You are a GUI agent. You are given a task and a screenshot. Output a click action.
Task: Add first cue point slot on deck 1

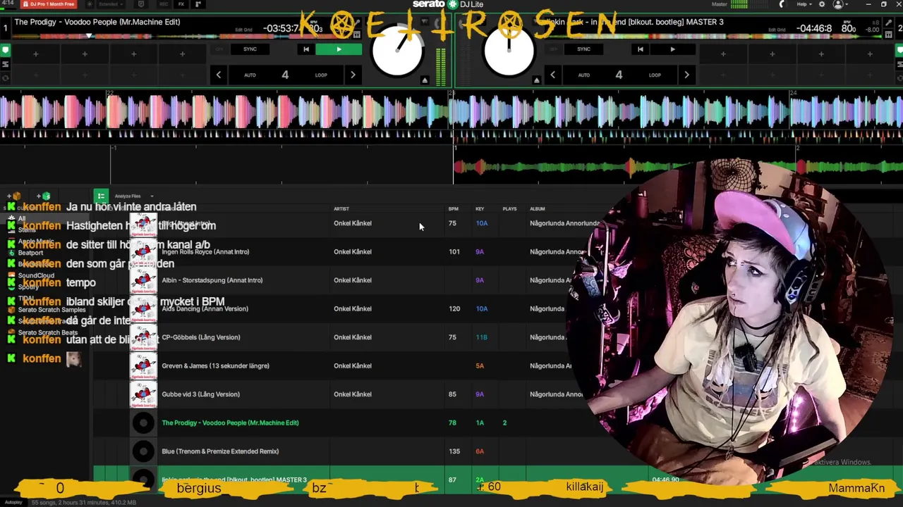35,54
